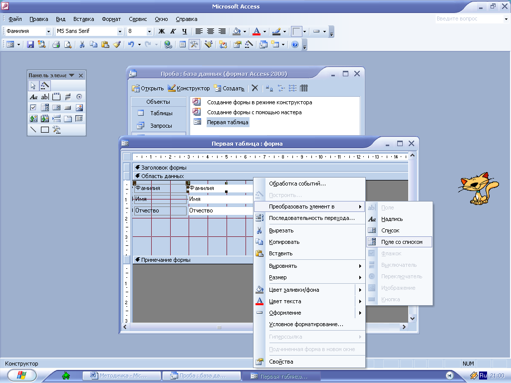The image size is (511, 383).
Task: Apply red font color A swatch
Action: pos(257,31)
